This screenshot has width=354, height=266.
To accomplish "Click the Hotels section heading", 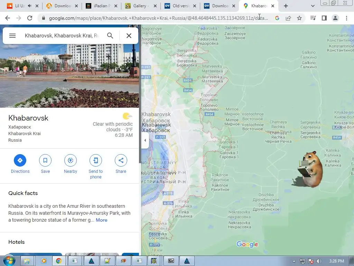I will [17, 242].
